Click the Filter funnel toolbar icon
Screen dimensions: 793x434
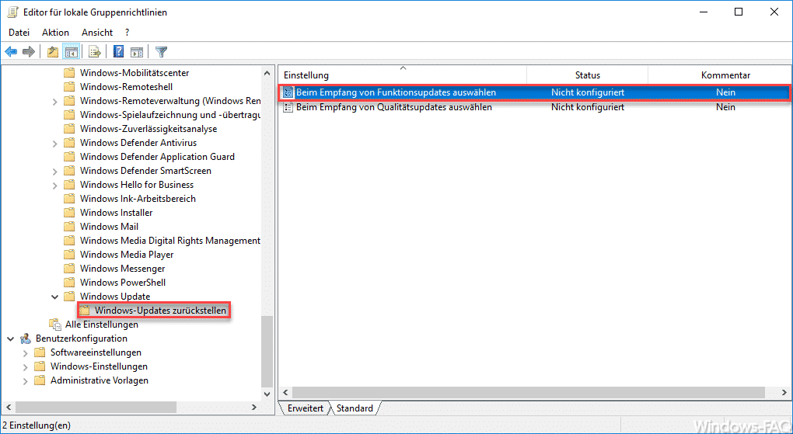pyautogui.click(x=161, y=51)
